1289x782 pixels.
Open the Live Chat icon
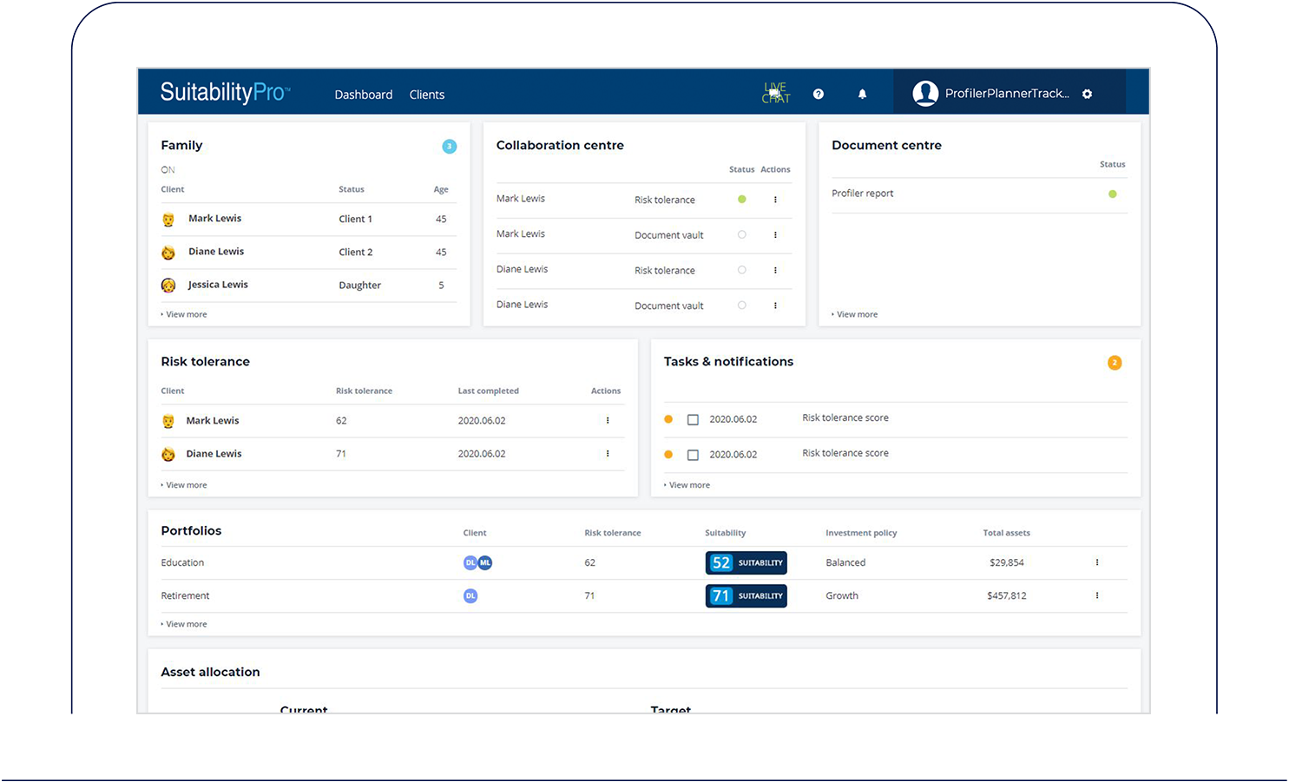775,93
